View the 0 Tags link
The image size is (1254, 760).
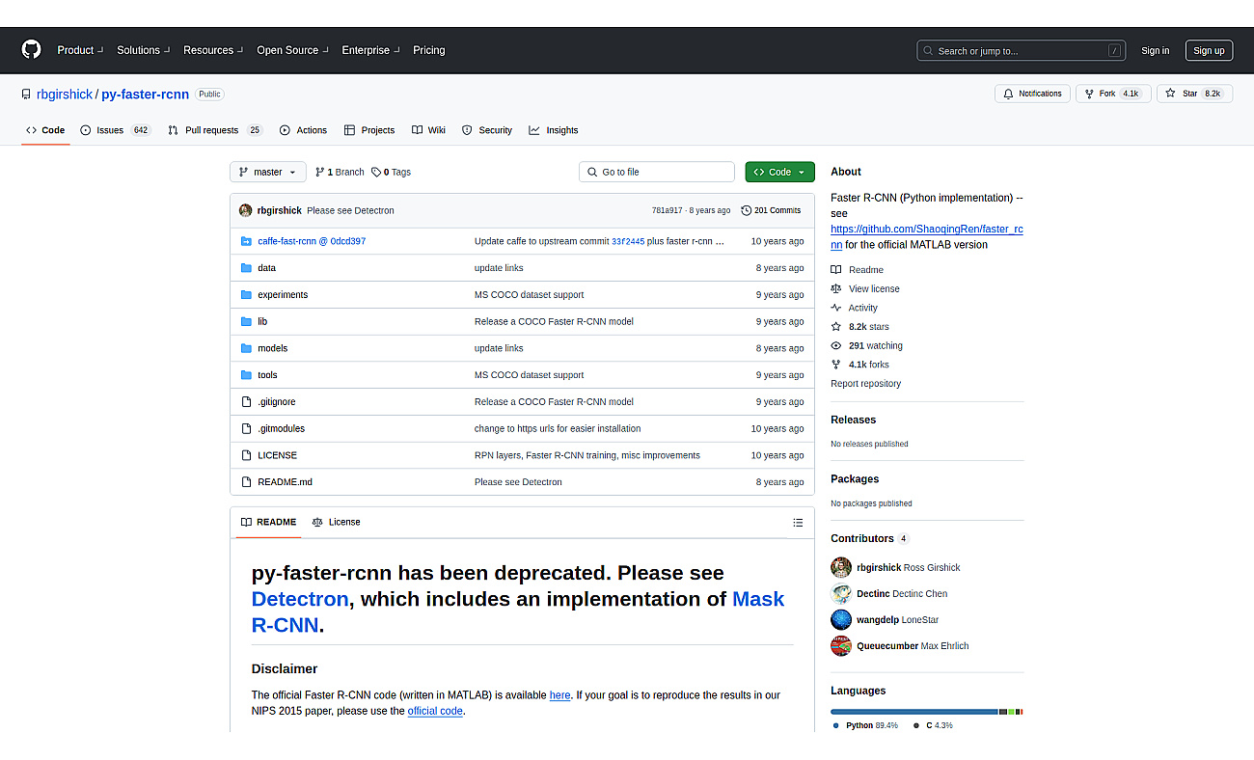[391, 172]
